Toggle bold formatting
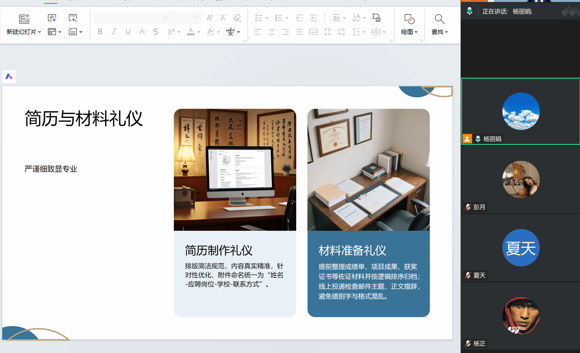Image resolution: width=580 pixels, height=353 pixels. pyautogui.click(x=100, y=31)
